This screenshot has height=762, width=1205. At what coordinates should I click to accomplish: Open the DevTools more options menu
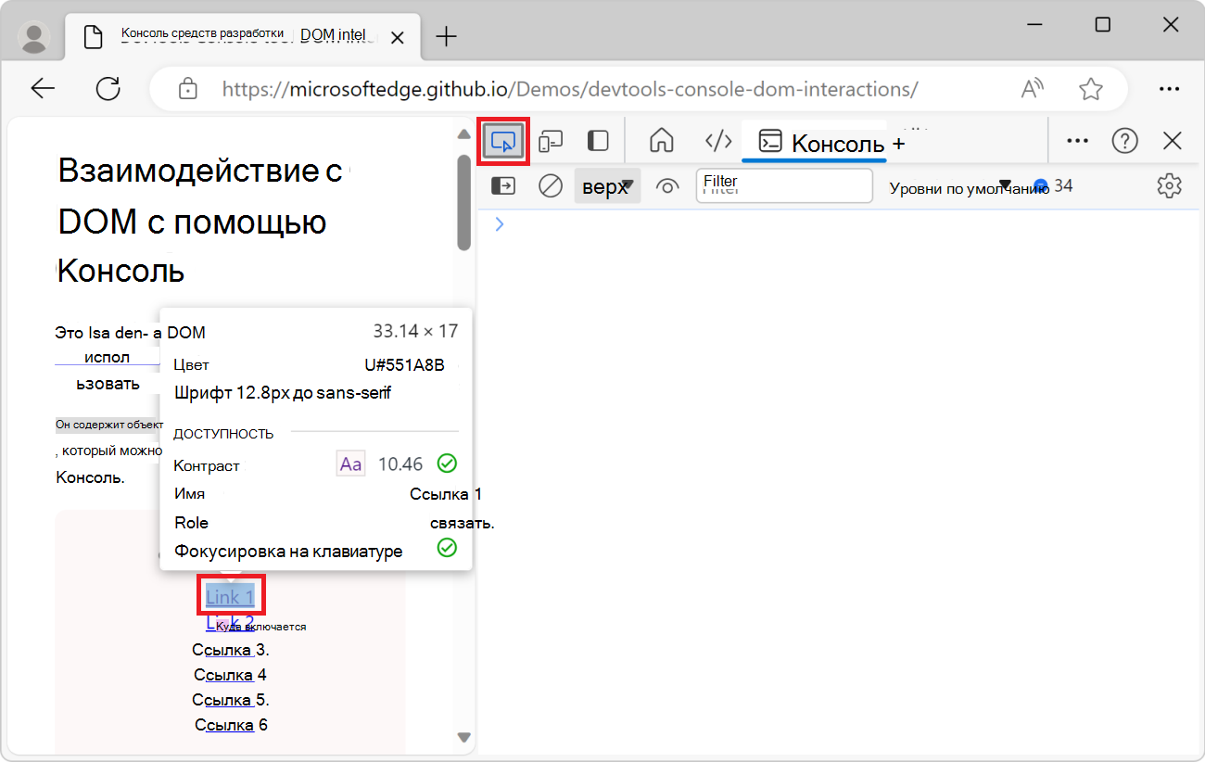pos(1077,140)
